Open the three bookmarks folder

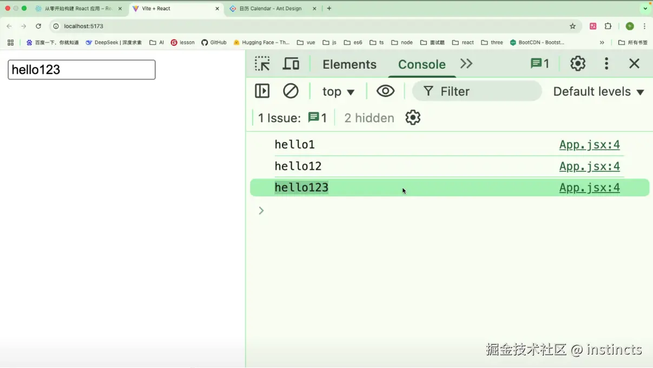pos(492,42)
